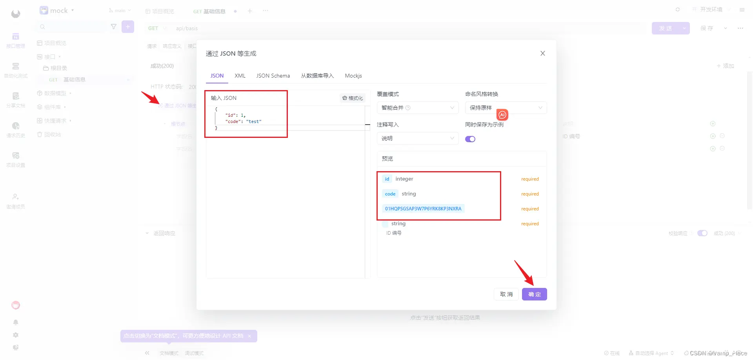This screenshot has height=360, width=753.
Task: Open the notifications bell
Action: pos(16,322)
